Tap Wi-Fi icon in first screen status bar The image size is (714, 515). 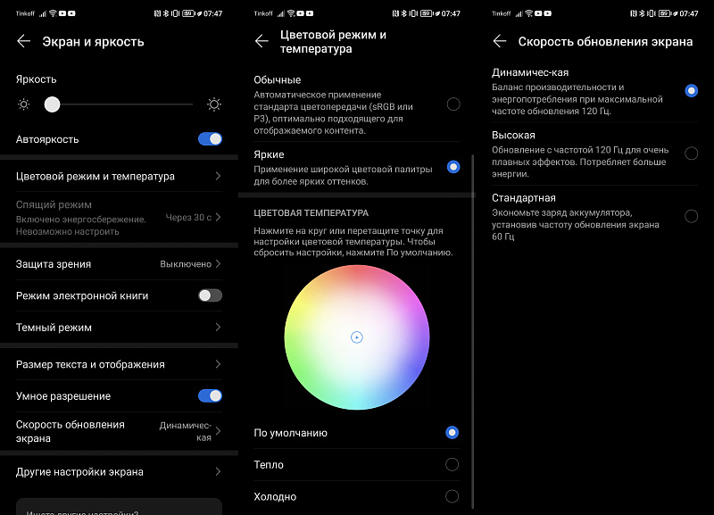pos(53,13)
